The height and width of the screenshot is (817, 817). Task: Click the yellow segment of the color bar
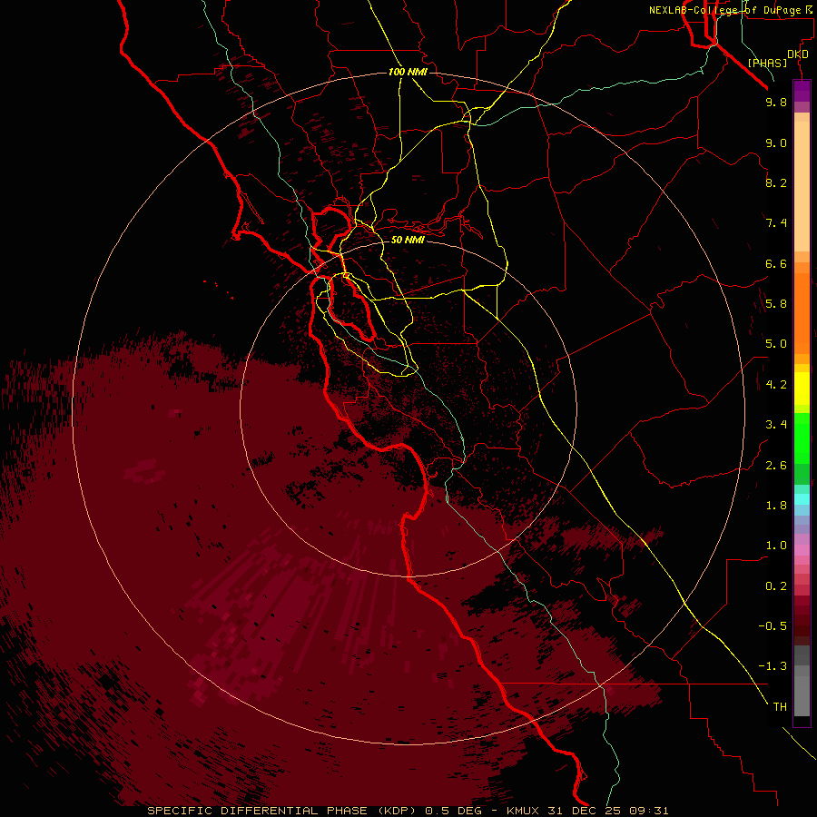click(802, 389)
